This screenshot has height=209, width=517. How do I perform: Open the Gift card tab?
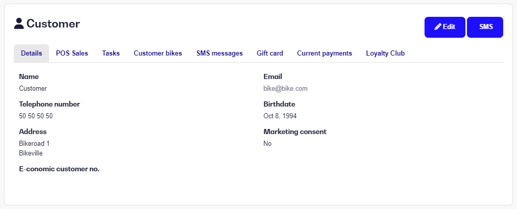coord(270,54)
